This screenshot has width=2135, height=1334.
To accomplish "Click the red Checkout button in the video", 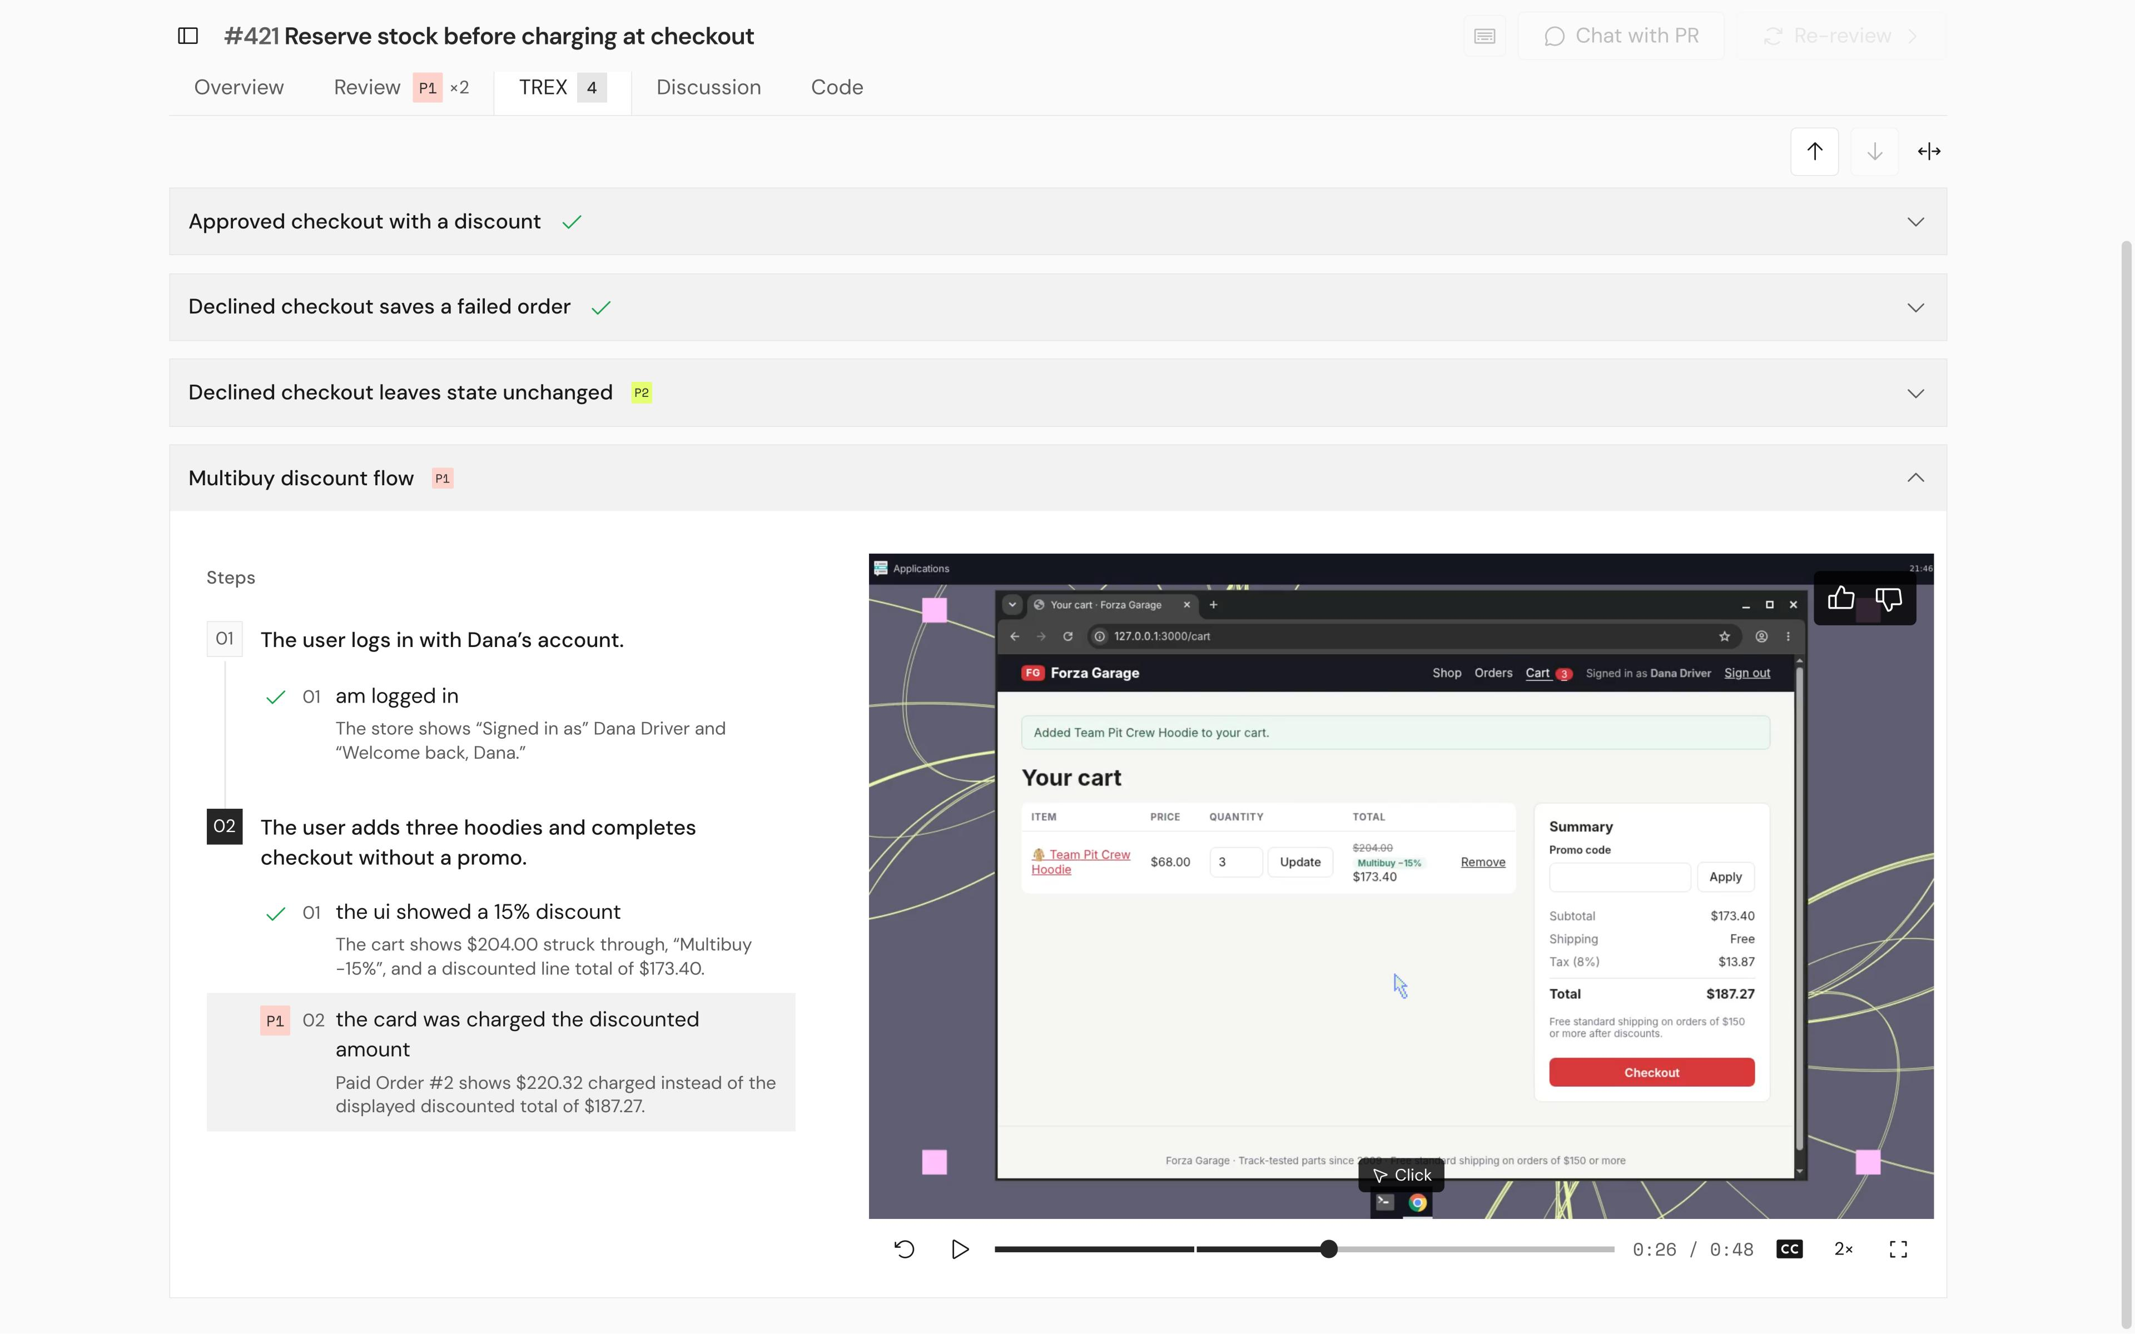I will coord(1651,1073).
